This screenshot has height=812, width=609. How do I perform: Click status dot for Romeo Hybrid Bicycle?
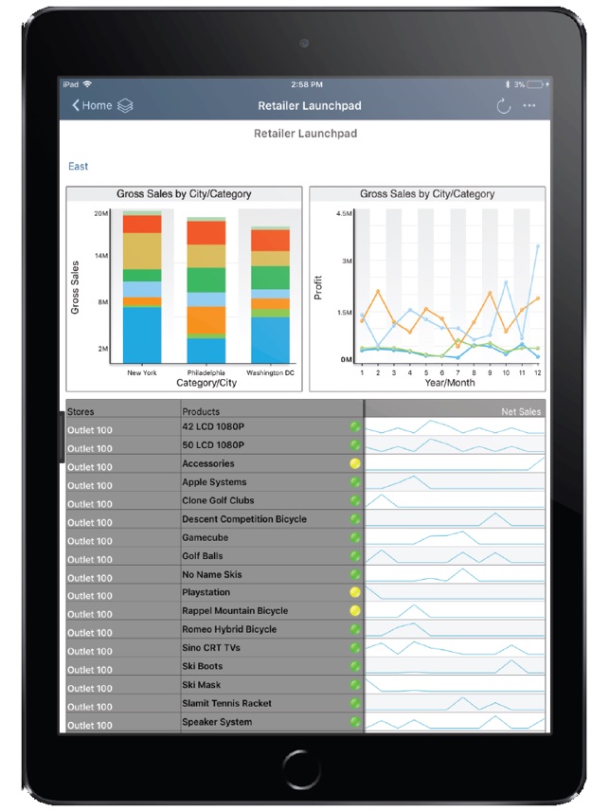pos(355,630)
